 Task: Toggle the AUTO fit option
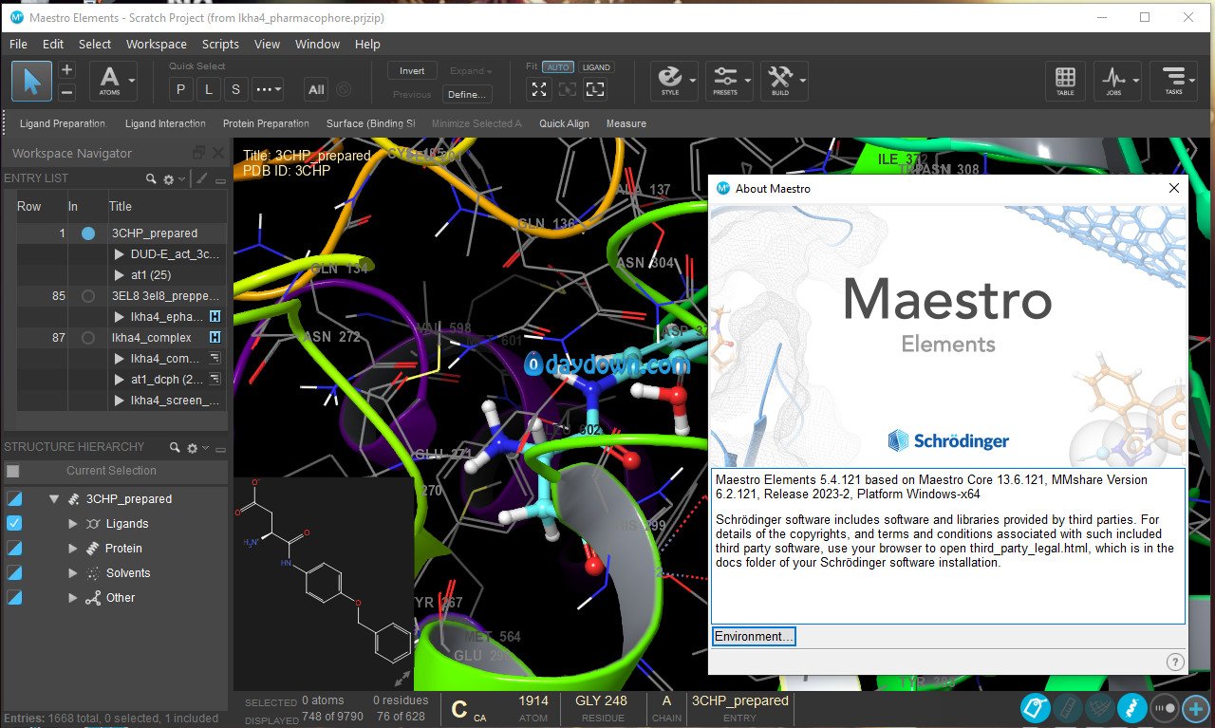click(558, 67)
